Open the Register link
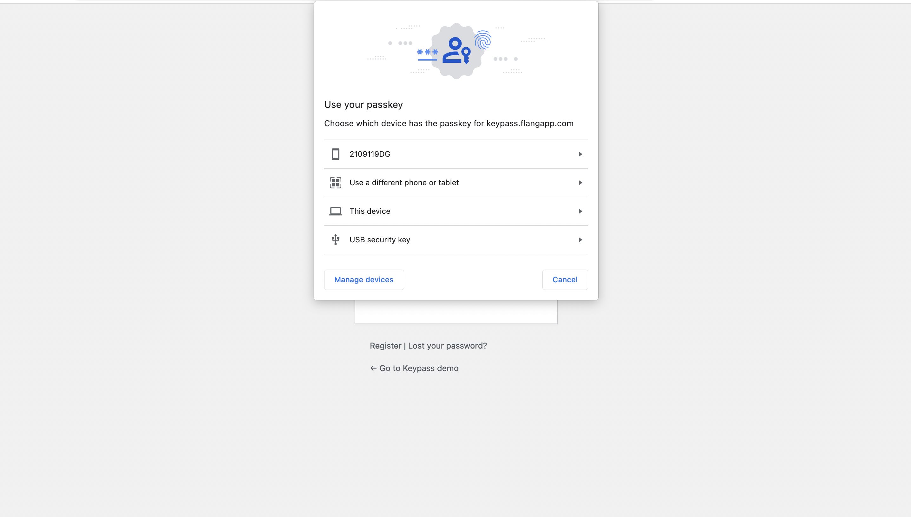The height and width of the screenshot is (517, 911). (x=385, y=346)
